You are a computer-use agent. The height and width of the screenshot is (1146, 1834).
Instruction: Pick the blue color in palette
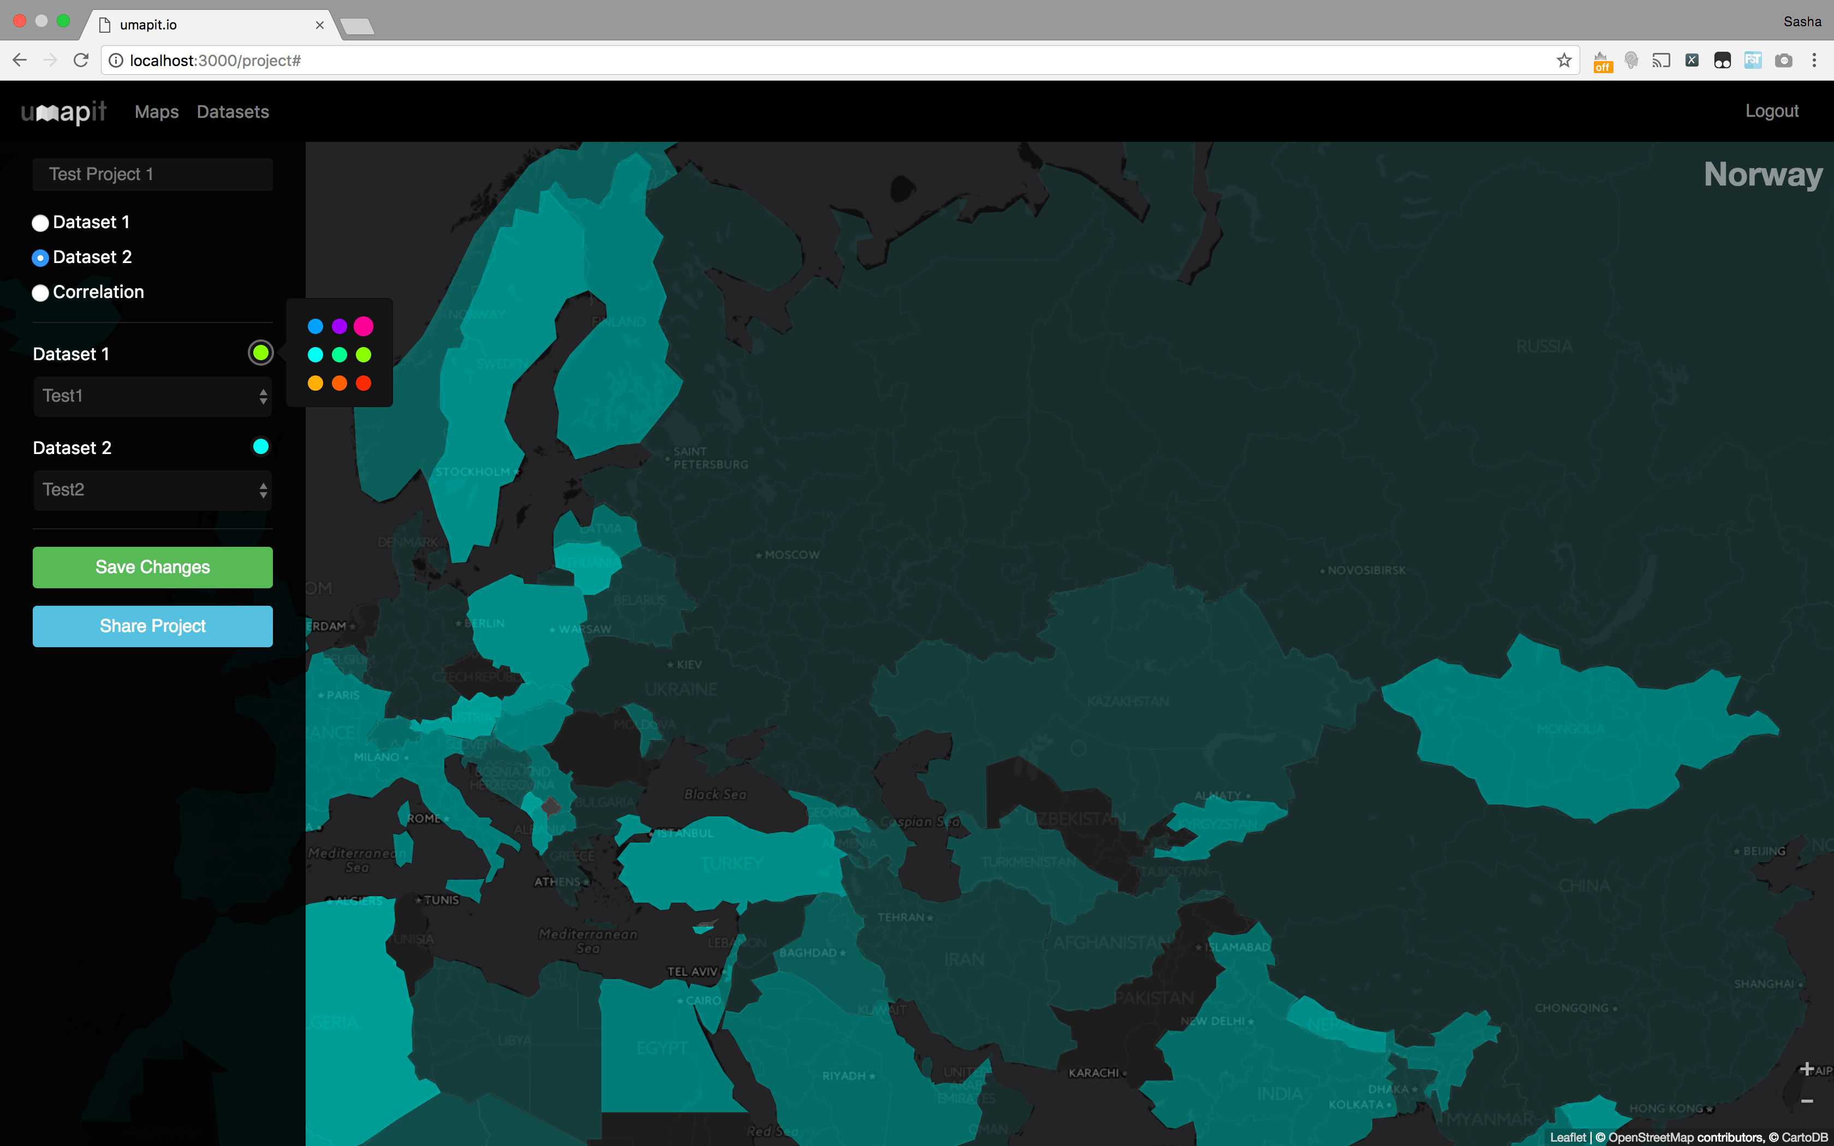[x=315, y=327]
